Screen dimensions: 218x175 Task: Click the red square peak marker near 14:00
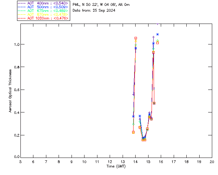point(136,38)
